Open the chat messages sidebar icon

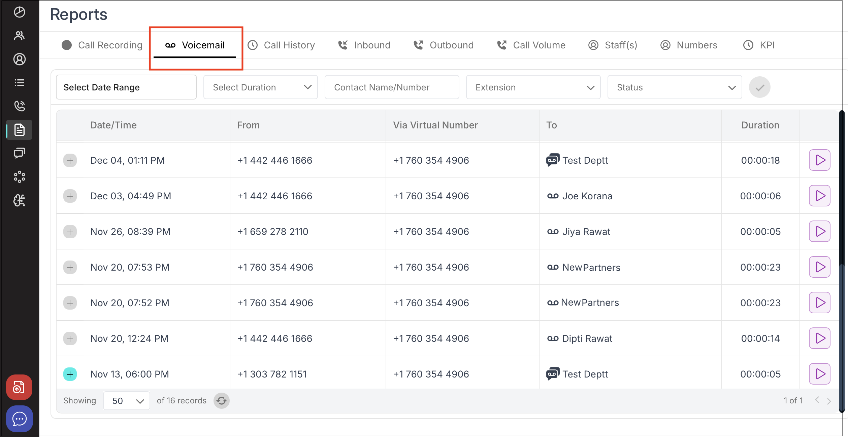coord(19,153)
